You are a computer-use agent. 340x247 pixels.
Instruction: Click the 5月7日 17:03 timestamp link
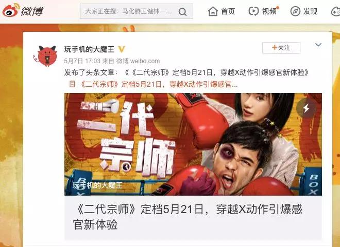[82, 61]
